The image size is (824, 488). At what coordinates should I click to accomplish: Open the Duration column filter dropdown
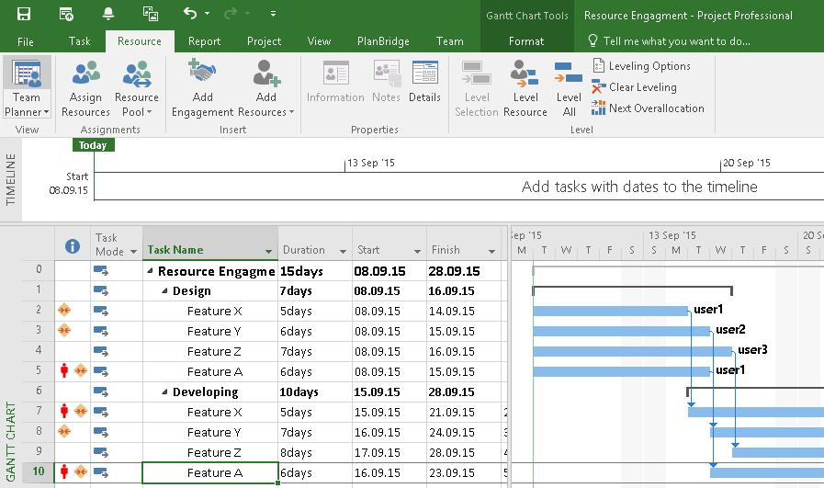pyautogui.click(x=344, y=252)
